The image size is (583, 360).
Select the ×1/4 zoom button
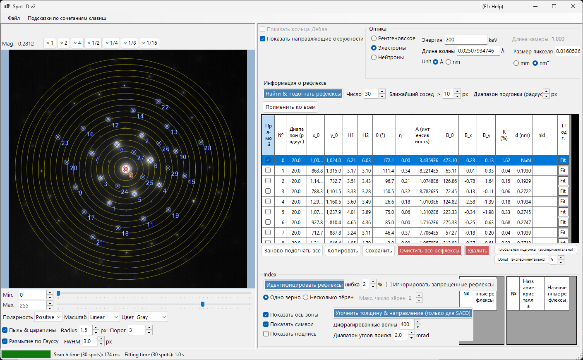[x=112, y=43]
